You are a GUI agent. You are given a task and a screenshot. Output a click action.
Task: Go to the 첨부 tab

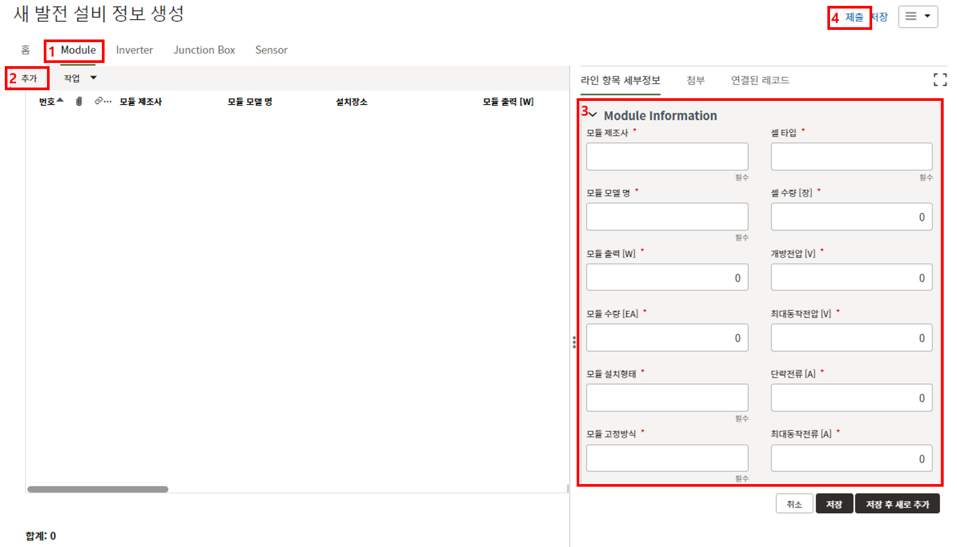[x=695, y=81]
